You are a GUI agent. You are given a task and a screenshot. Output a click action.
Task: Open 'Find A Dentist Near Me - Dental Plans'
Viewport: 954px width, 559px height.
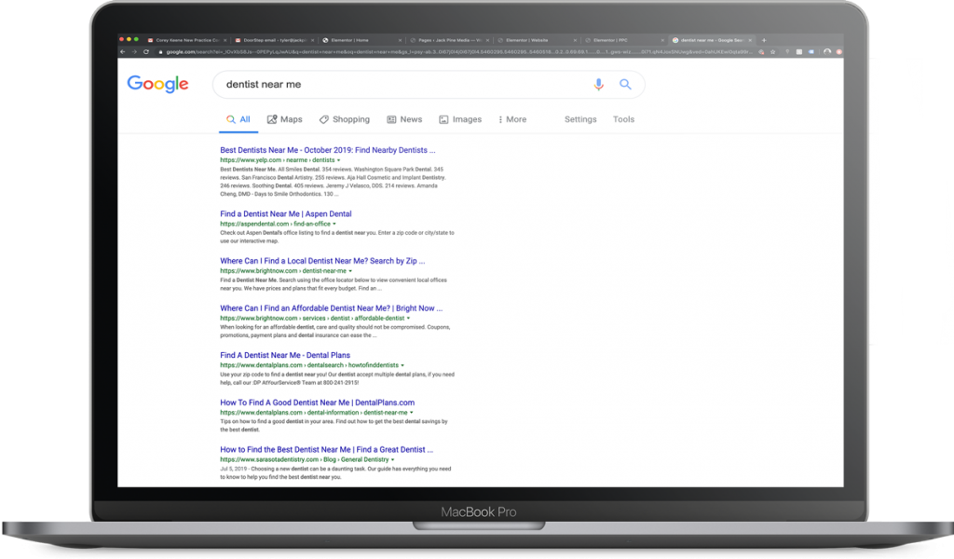coord(285,355)
